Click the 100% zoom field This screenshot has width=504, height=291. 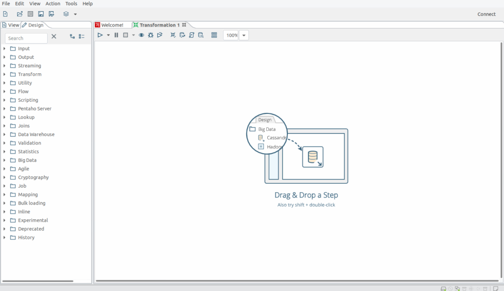coord(231,35)
